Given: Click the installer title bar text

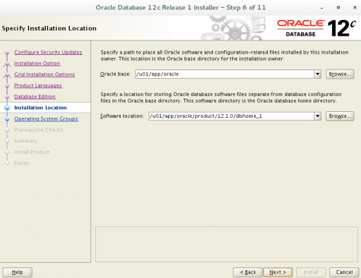Looking at the screenshot, I should (180, 7).
